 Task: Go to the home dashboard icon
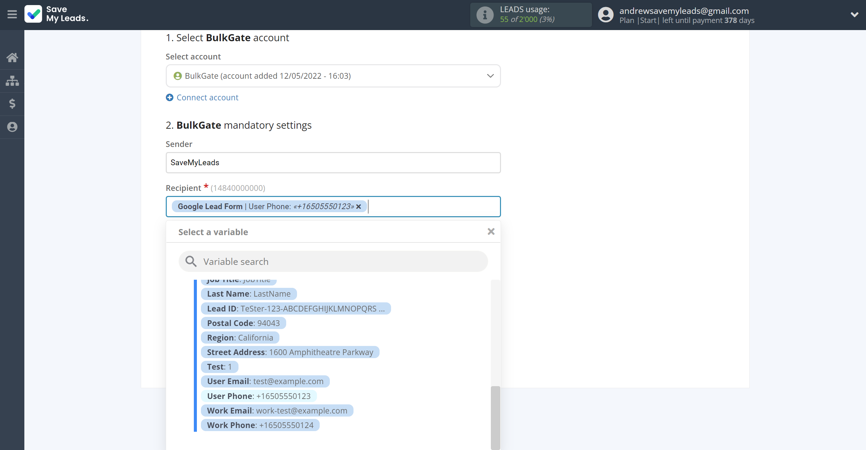[x=12, y=57]
